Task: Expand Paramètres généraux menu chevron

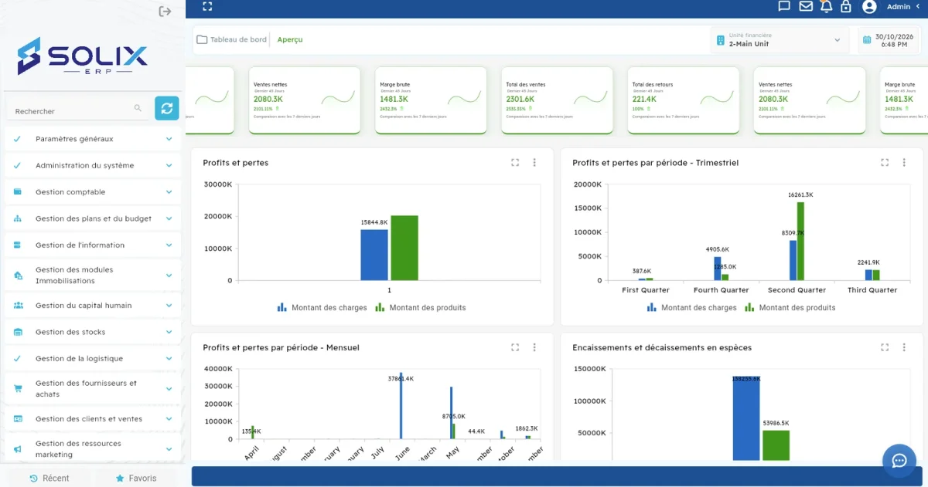Action: click(x=169, y=139)
